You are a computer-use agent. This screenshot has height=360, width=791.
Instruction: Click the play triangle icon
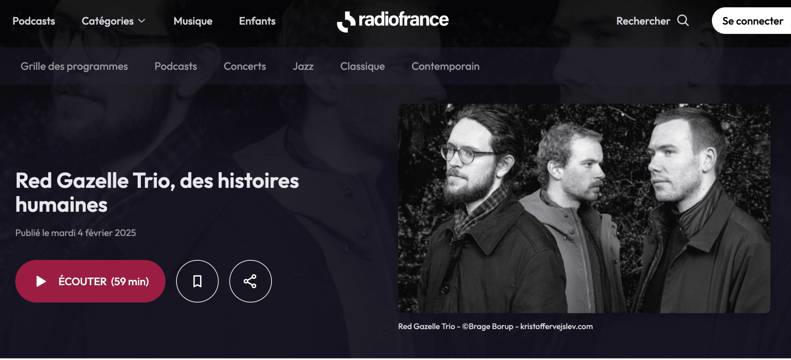41,281
